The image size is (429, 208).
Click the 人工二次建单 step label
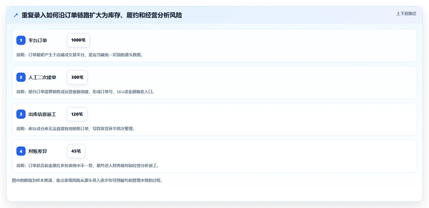click(42, 77)
